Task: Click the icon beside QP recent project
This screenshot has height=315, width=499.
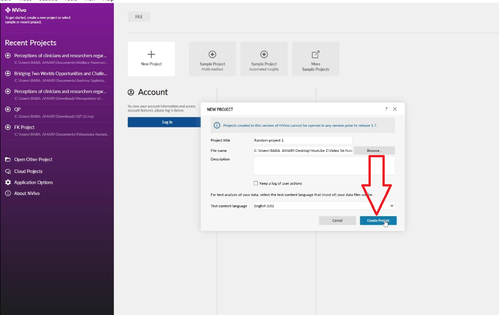Action: pos(8,109)
